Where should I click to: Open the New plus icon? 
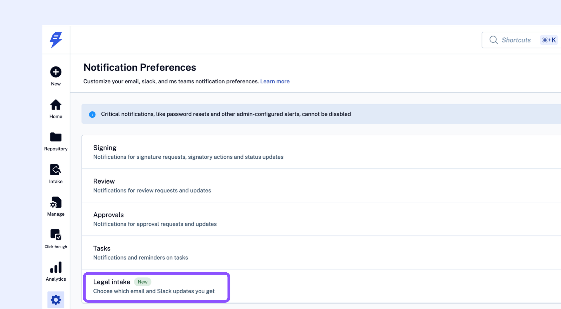(56, 72)
